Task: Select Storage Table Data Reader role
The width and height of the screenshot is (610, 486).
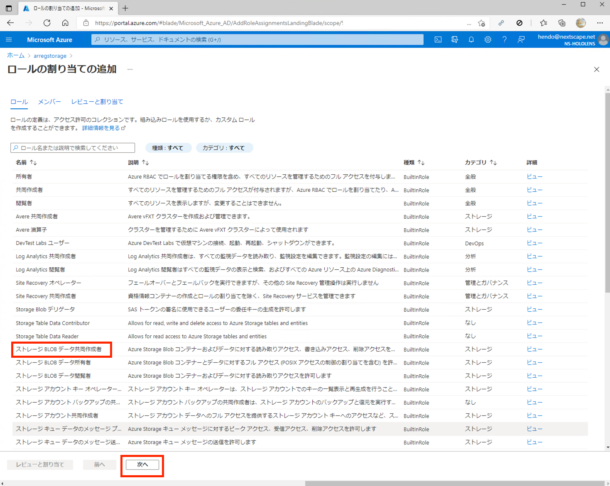Action: pyautogui.click(x=47, y=336)
